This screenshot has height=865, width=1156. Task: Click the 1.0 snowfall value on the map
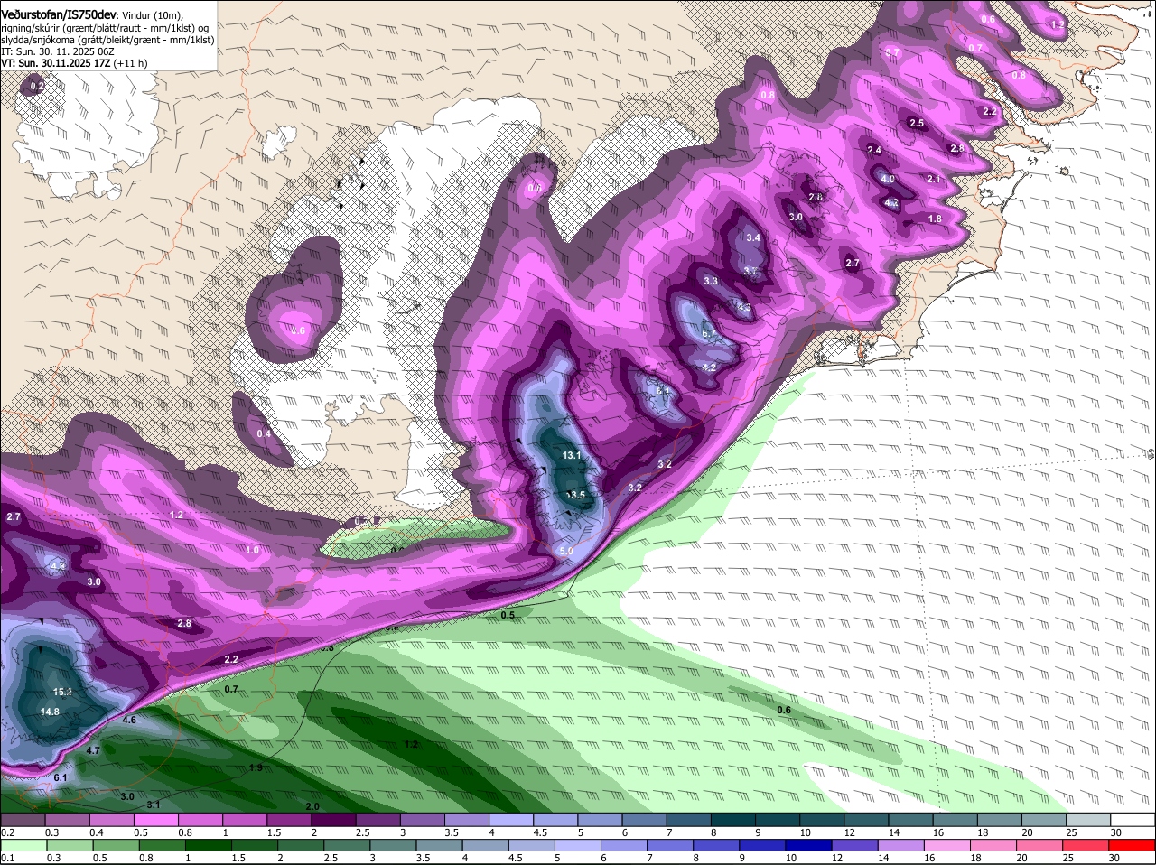[x=253, y=550]
